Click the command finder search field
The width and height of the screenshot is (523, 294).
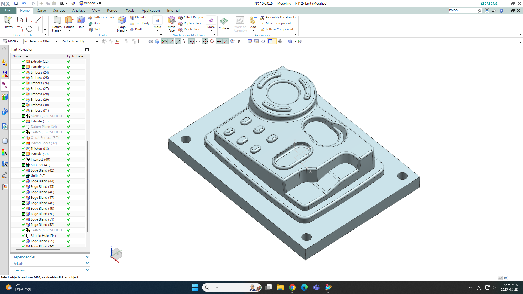coord(463,10)
